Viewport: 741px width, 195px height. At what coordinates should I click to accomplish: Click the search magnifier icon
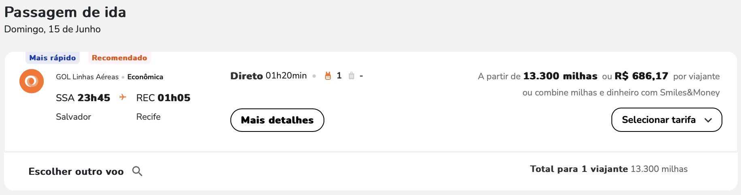pos(137,171)
